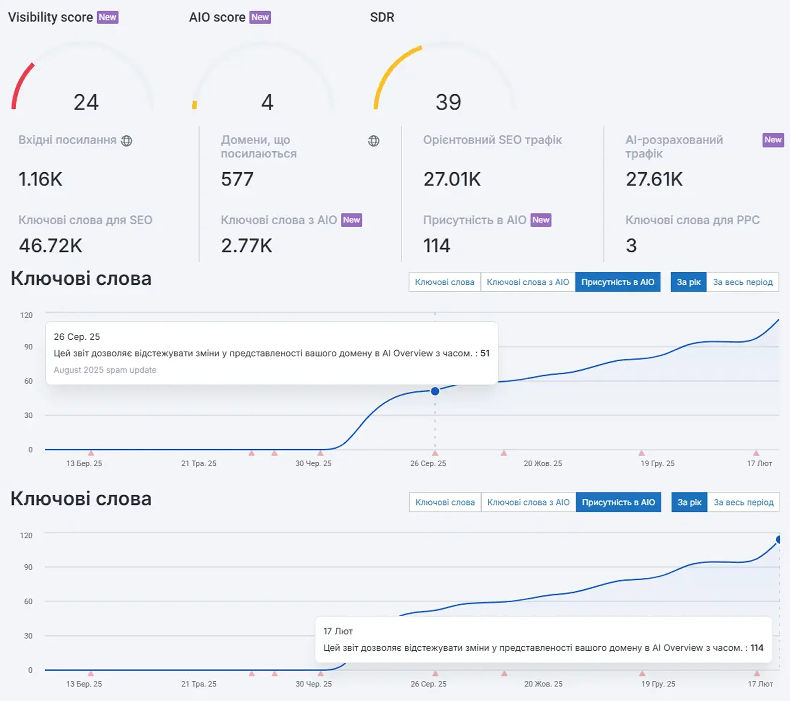Click the referring domains value 577

pos(237,179)
